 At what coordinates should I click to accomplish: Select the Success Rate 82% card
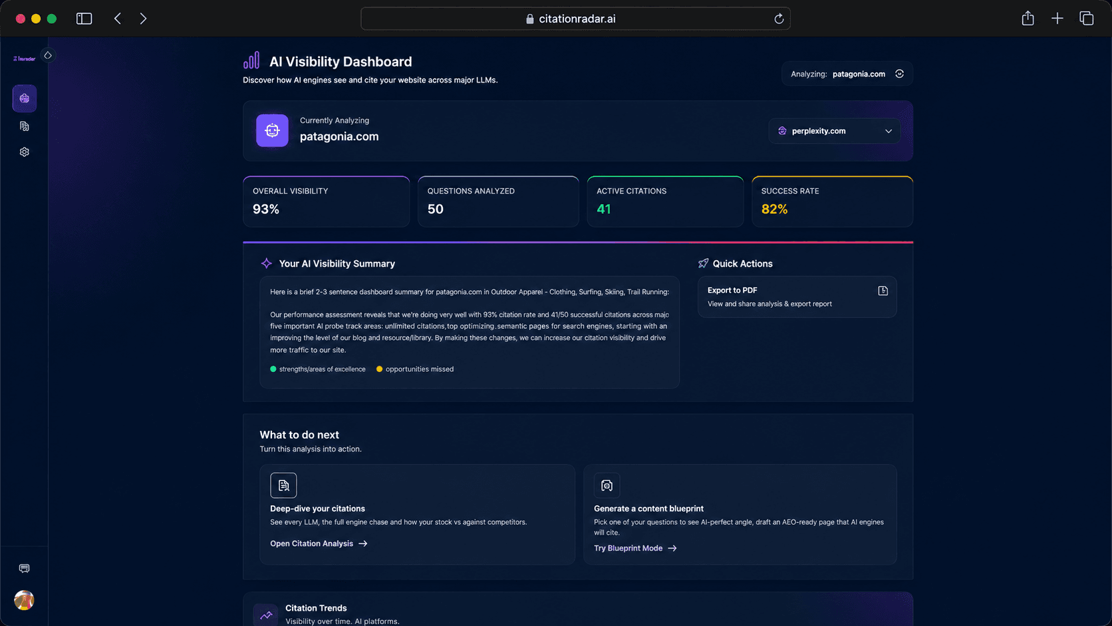(832, 202)
